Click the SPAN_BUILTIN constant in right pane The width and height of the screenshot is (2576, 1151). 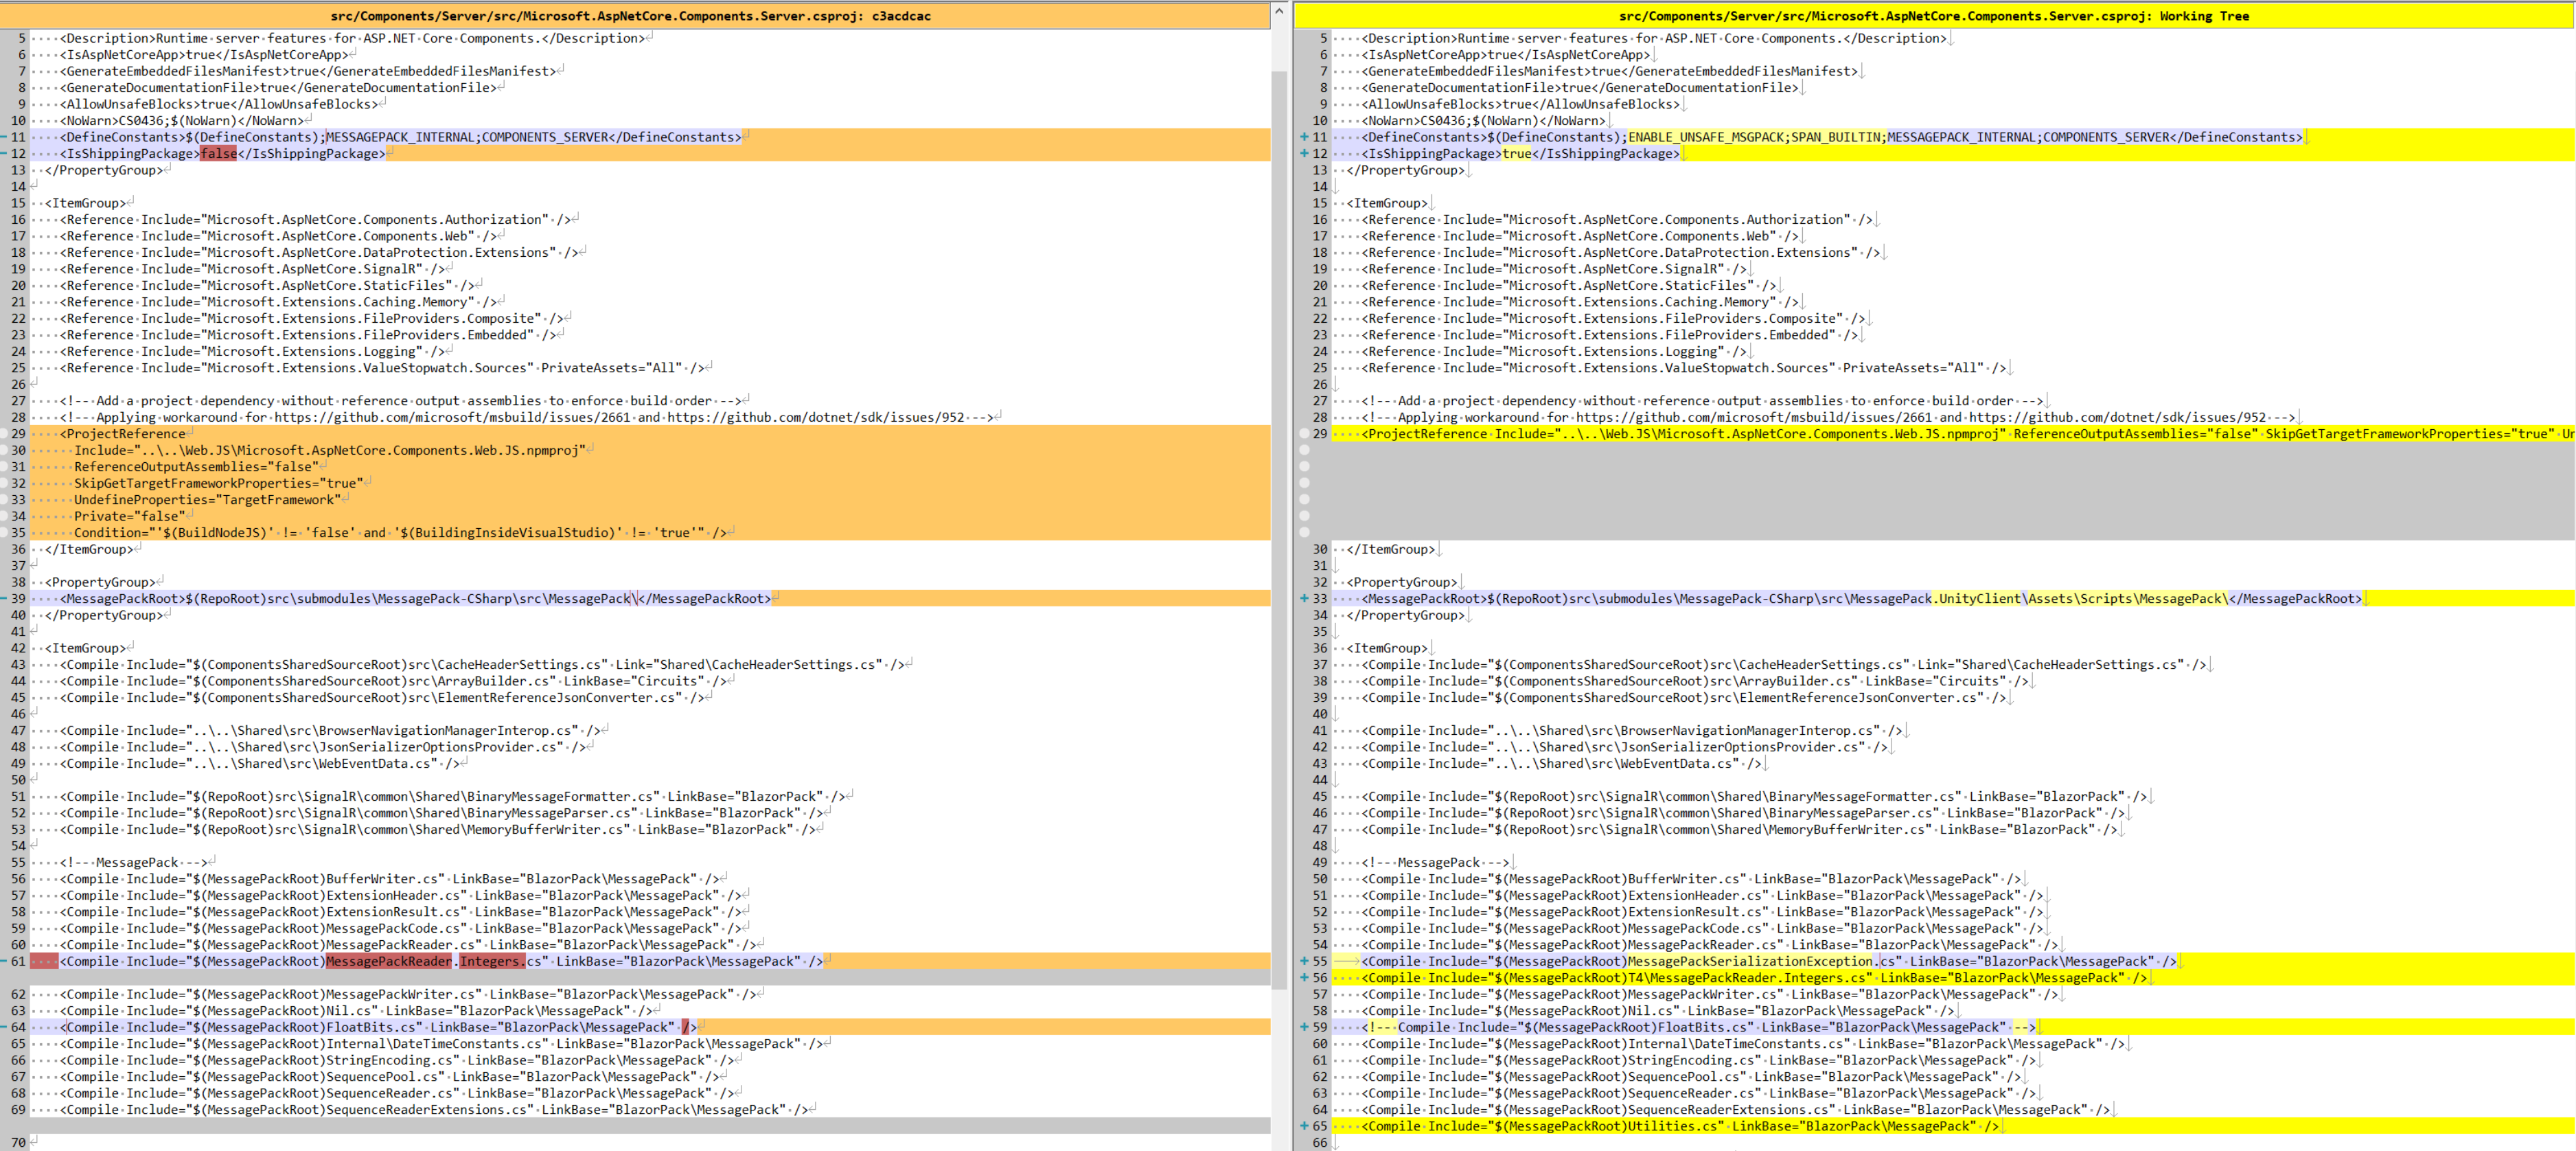(x=1835, y=137)
